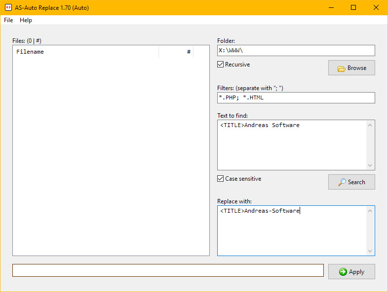This screenshot has height=292, width=388.
Task: Click the Apply button with green arrow
Action: pos(351,271)
